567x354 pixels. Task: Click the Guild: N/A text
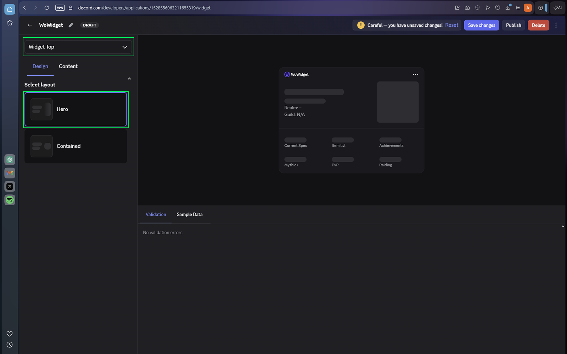coord(294,114)
